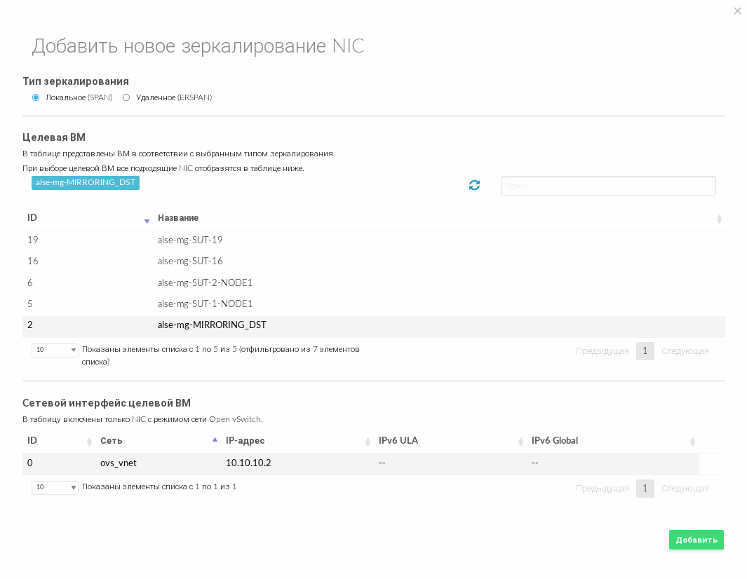Select Локальное (SPAN) mirroring type
Viewport: 747px width, 579px height.
[x=36, y=97]
